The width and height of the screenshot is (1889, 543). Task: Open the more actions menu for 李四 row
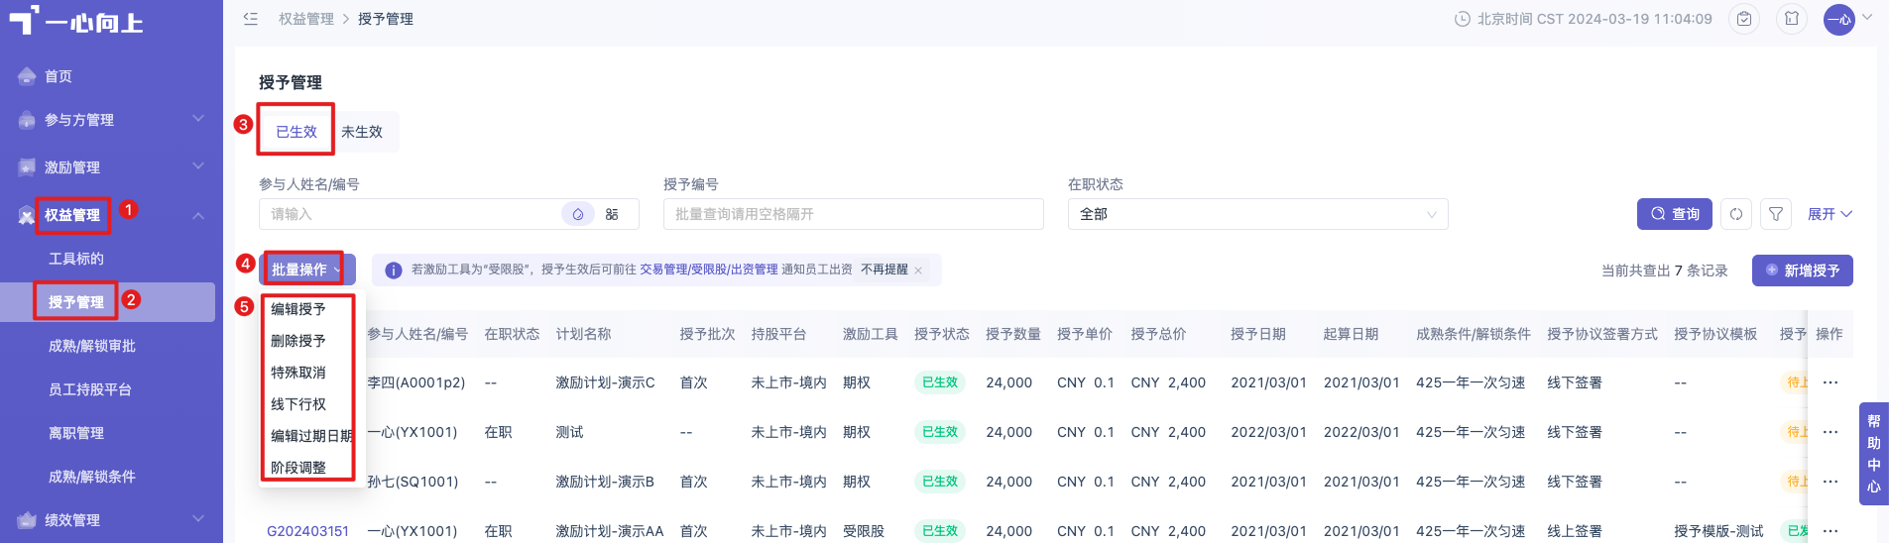1830,382
